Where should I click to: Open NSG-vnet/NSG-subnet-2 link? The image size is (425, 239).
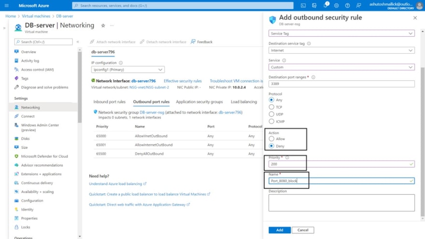149,87
